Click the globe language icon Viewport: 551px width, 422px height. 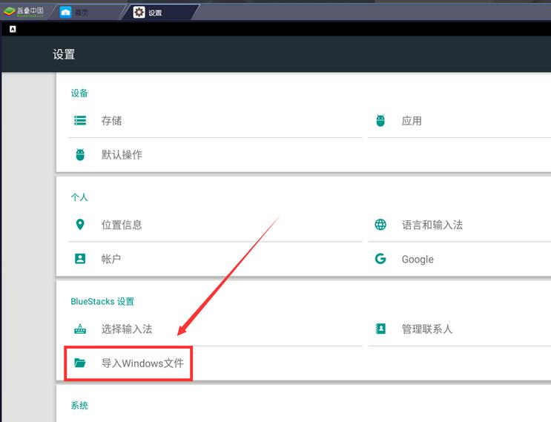tap(380, 225)
